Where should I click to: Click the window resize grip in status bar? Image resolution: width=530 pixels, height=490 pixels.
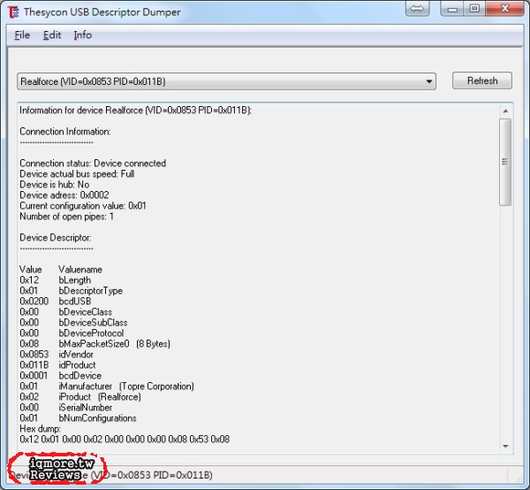(x=519, y=479)
